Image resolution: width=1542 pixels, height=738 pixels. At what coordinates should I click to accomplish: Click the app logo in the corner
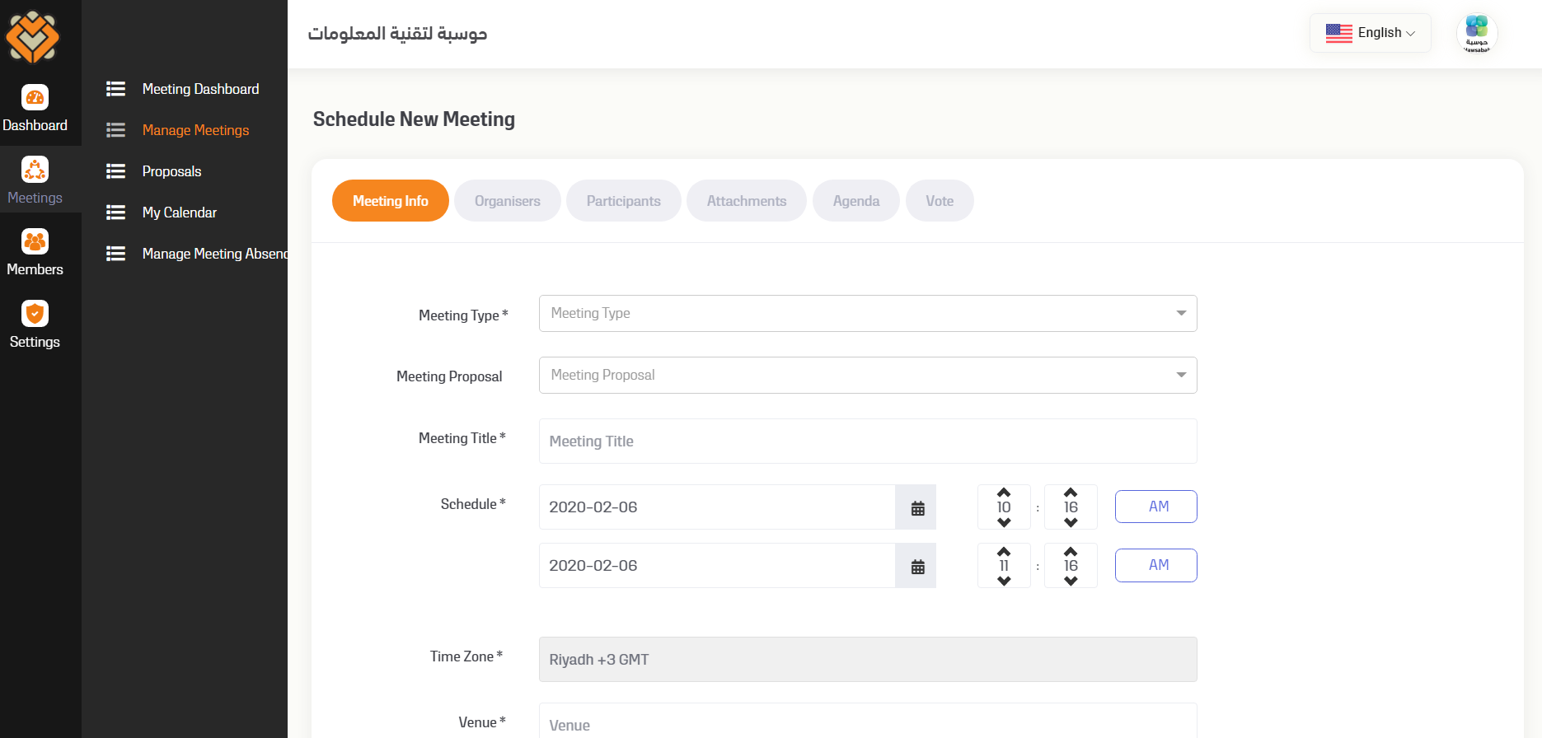tap(32, 37)
